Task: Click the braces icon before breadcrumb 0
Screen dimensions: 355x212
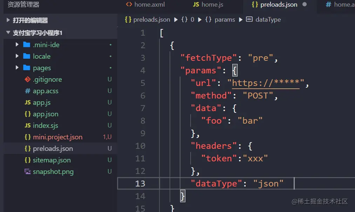Action: click(185, 20)
